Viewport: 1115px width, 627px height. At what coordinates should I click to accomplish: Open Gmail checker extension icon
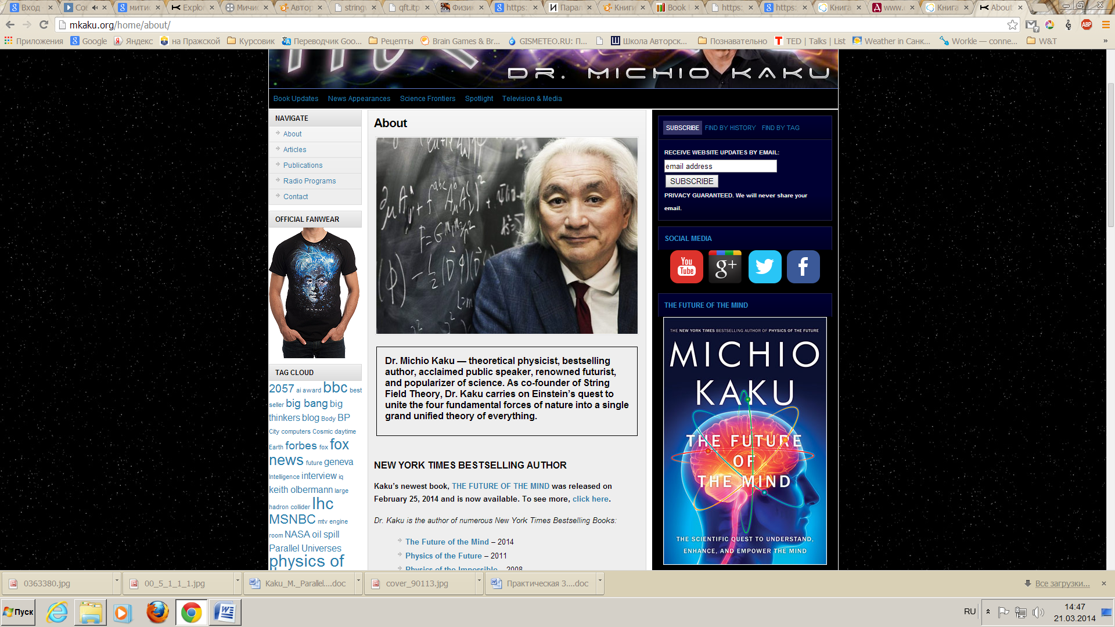(x=1031, y=24)
